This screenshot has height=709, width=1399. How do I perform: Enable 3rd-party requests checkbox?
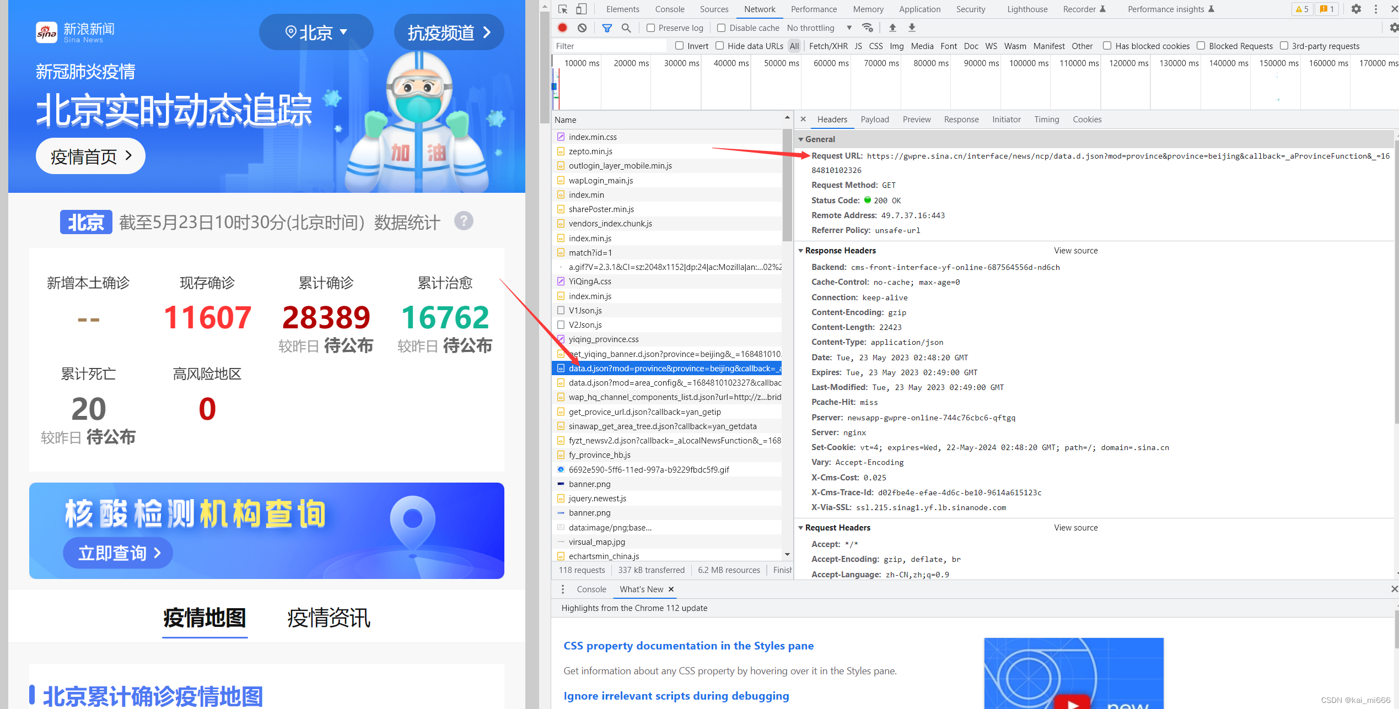pos(1284,46)
